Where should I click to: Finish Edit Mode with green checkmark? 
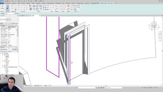(68, 9)
